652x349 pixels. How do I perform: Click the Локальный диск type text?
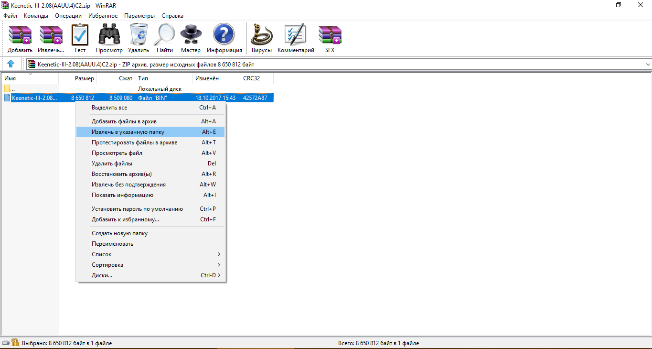point(160,89)
